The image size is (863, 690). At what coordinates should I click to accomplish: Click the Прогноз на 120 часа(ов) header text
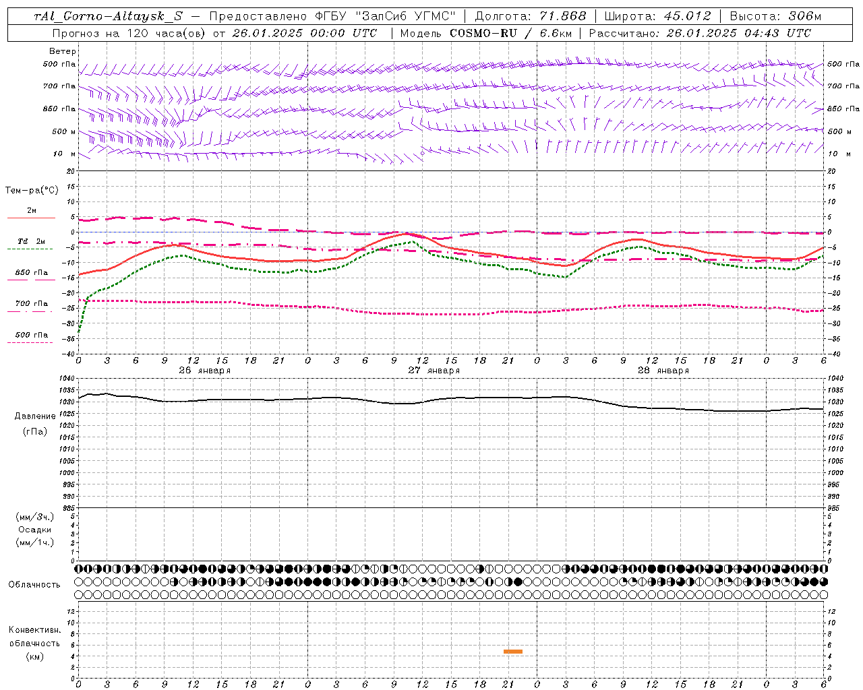[128, 33]
